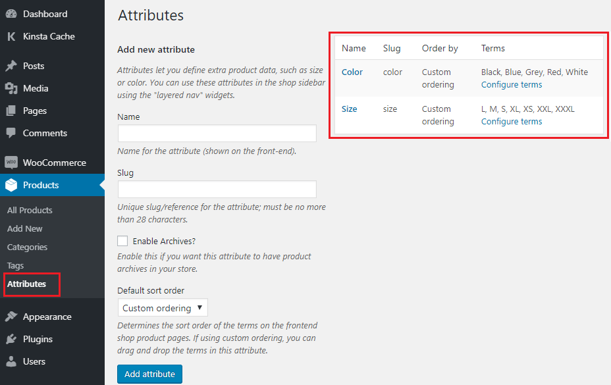
Task: Click the Media library icon
Action: (11, 88)
